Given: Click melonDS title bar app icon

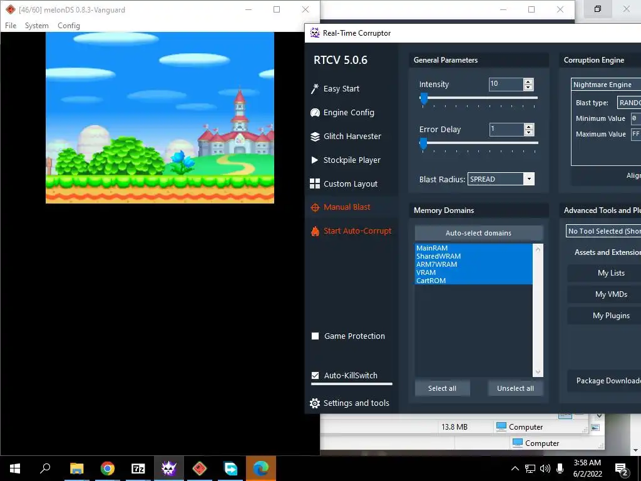Looking at the screenshot, I should (10, 9).
